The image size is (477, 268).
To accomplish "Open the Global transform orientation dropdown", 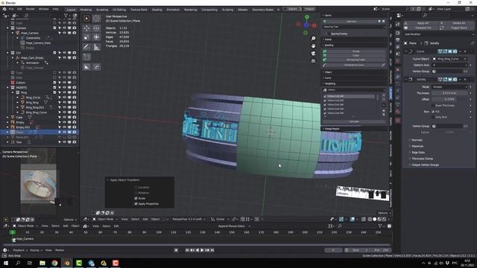I will (x=220, y=219).
